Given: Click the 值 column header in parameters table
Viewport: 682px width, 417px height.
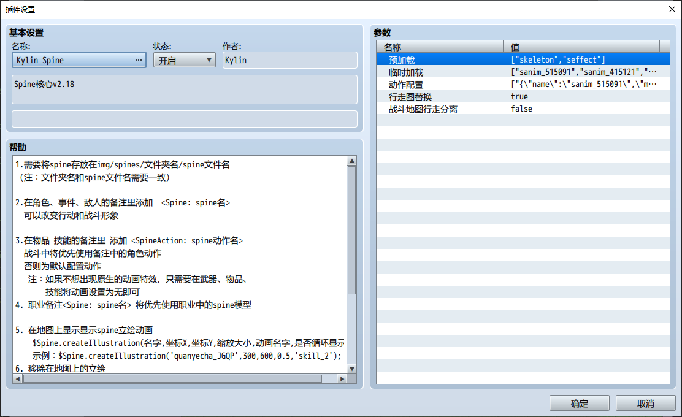Looking at the screenshot, I should point(581,47).
